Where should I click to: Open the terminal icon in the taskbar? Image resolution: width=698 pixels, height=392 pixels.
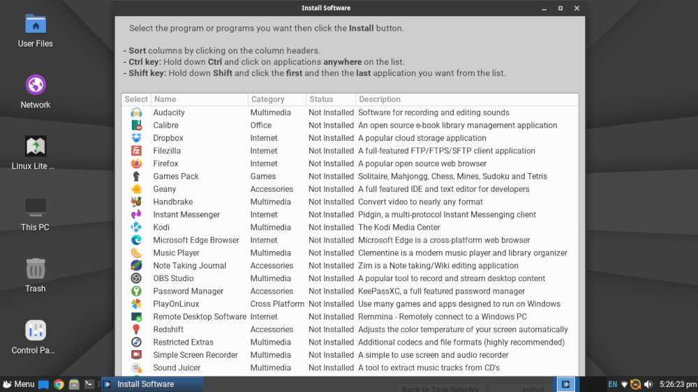coord(89,384)
